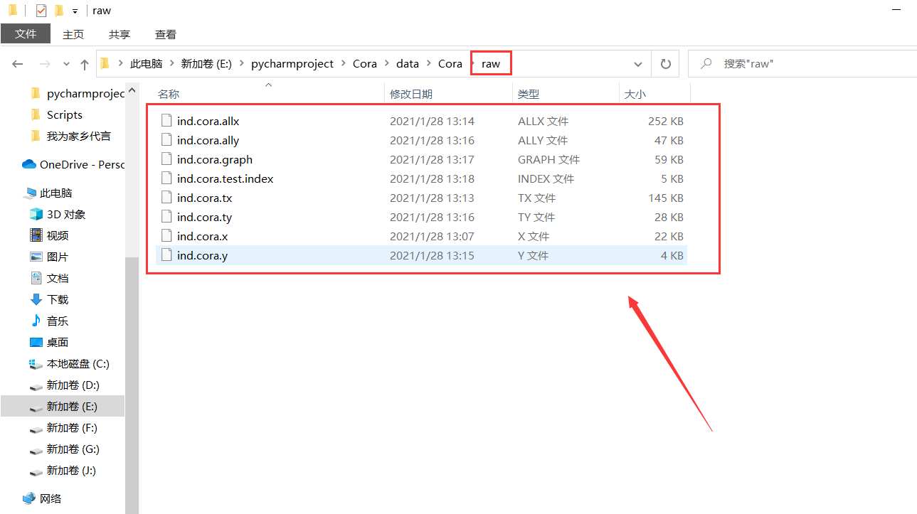Viewport: 917px width, 514px height.
Task: Click the raw breadcrumb segment
Action: pyautogui.click(x=491, y=64)
